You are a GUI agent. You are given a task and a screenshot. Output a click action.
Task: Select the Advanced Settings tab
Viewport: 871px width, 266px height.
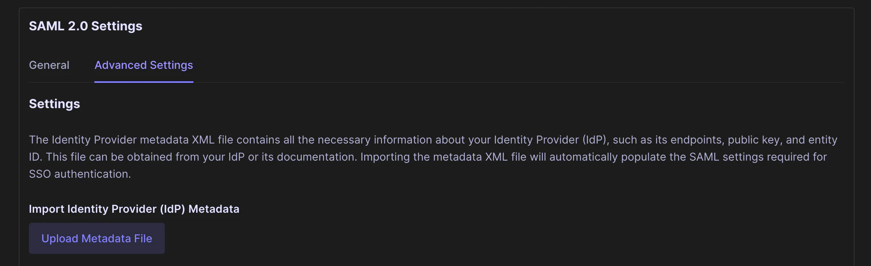[x=143, y=65]
